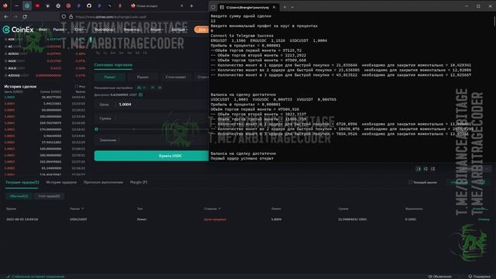Click the '200.00000000' trade history amount
Viewport: 496px width, 279px height.
(51, 116)
